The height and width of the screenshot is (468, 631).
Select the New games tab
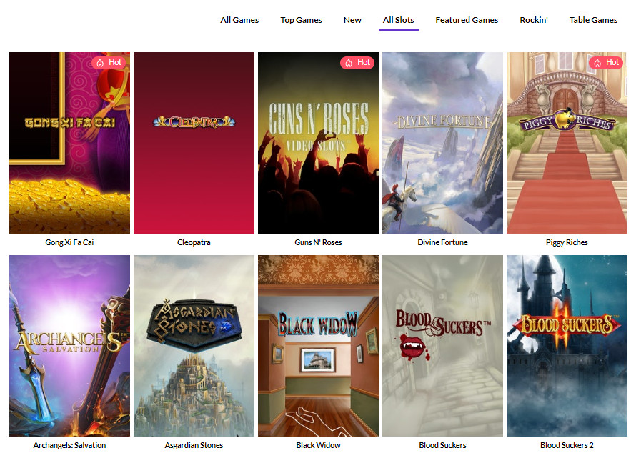[x=352, y=20]
